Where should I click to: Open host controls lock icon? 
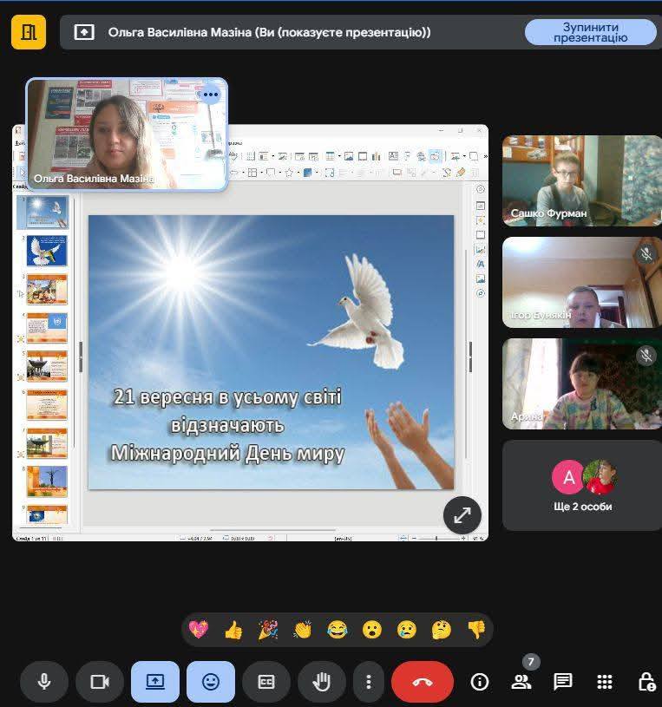(646, 682)
